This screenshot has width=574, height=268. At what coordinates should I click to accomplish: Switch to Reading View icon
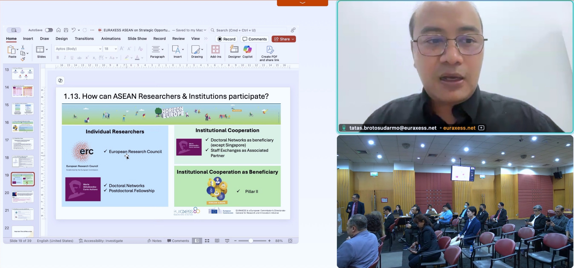(217, 241)
